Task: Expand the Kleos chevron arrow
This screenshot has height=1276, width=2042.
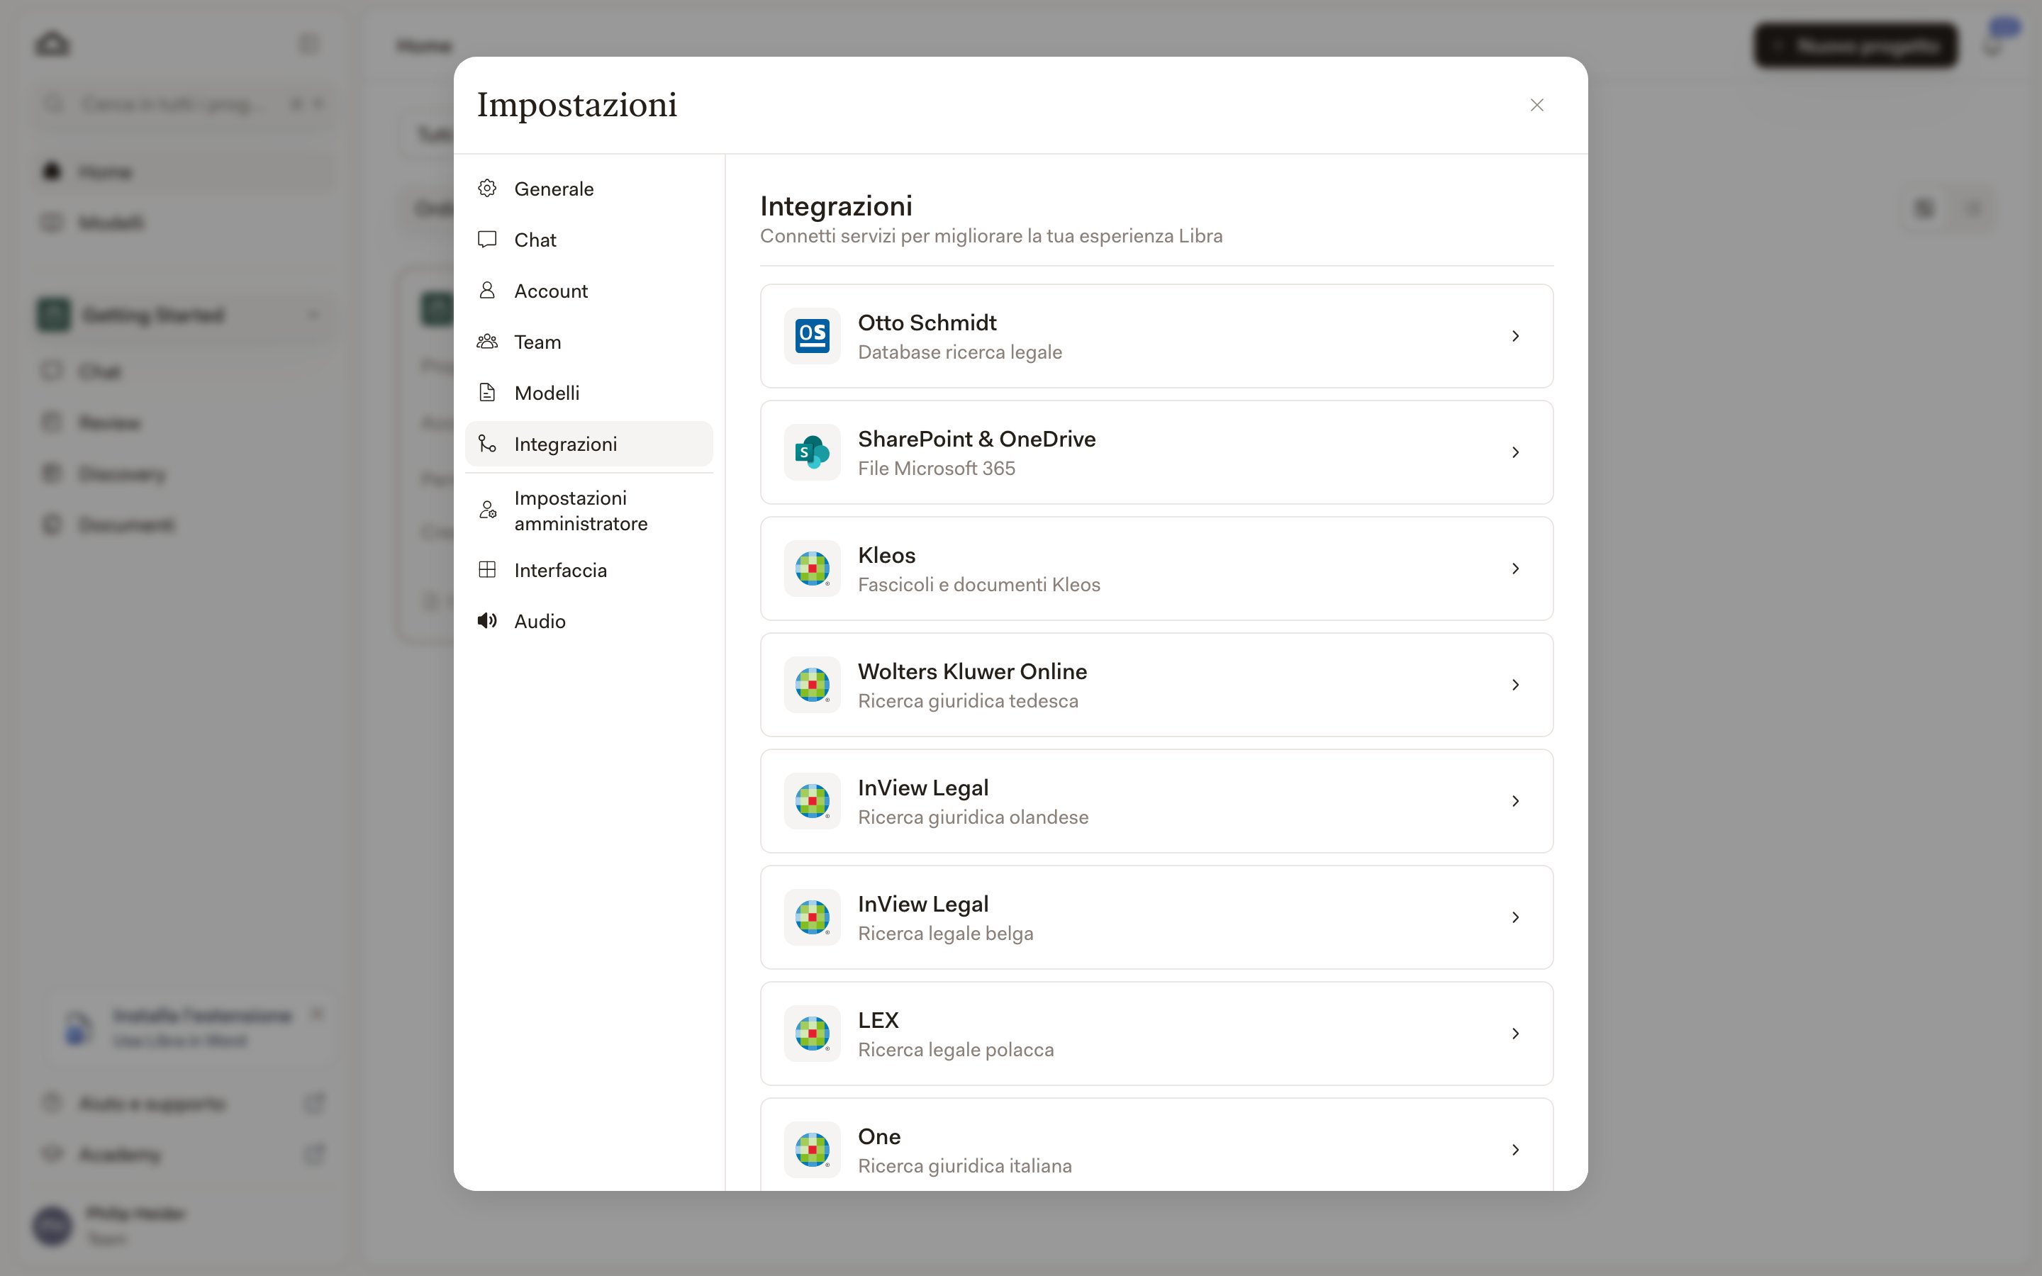Action: click(1515, 569)
